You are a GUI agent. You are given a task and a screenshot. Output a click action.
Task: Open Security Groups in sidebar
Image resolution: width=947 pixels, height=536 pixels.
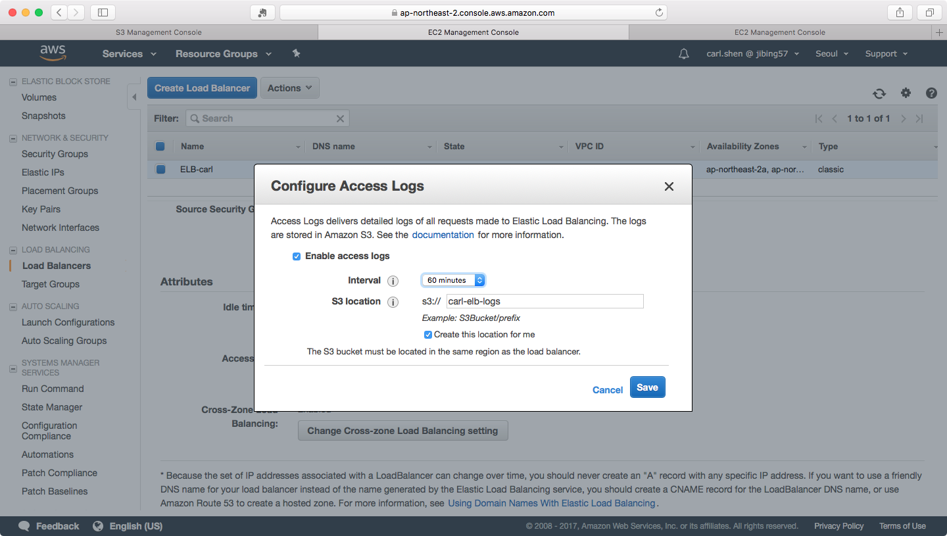tap(55, 154)
